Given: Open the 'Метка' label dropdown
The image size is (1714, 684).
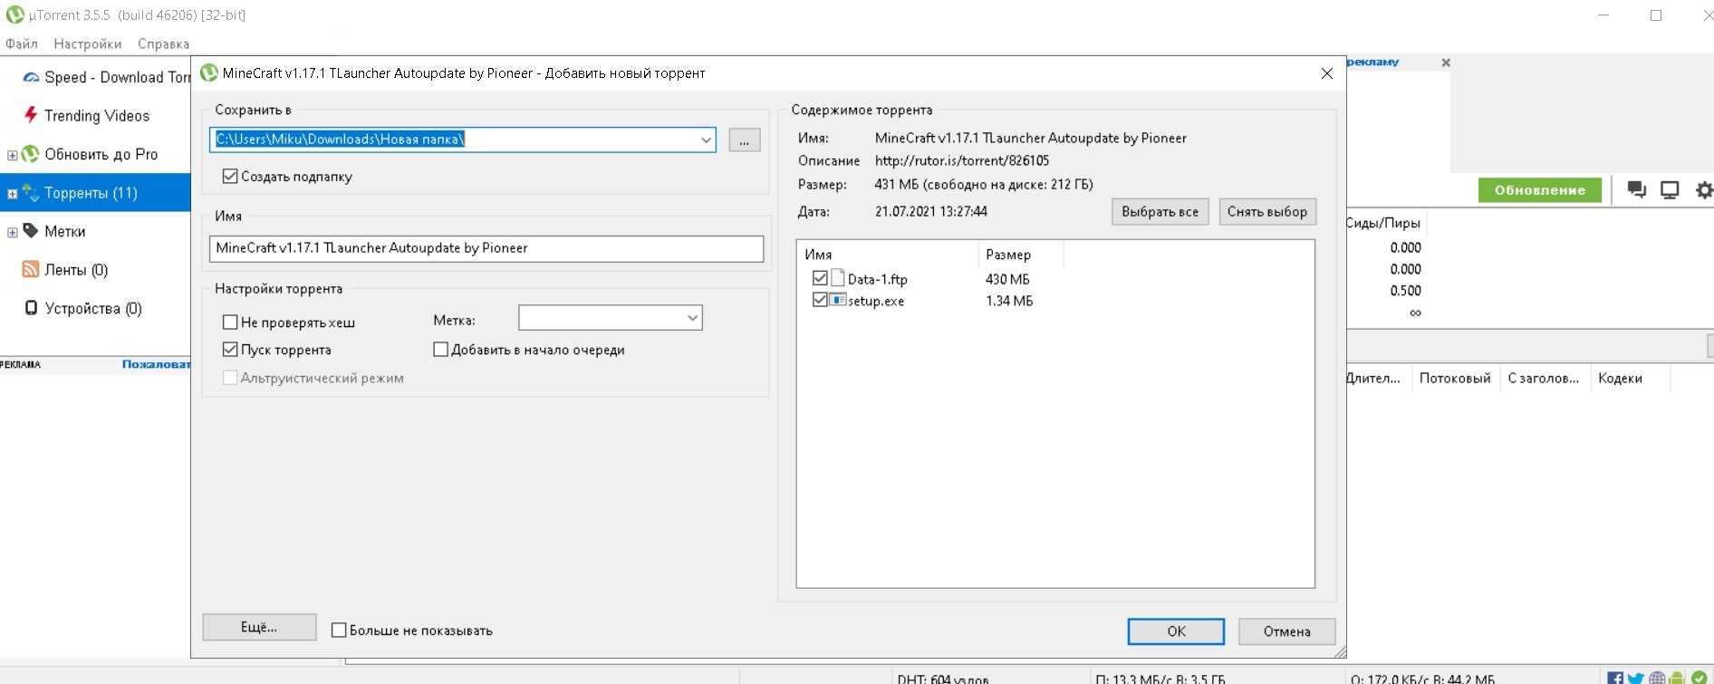Looking at the screenshot, I should coord(692,318).
